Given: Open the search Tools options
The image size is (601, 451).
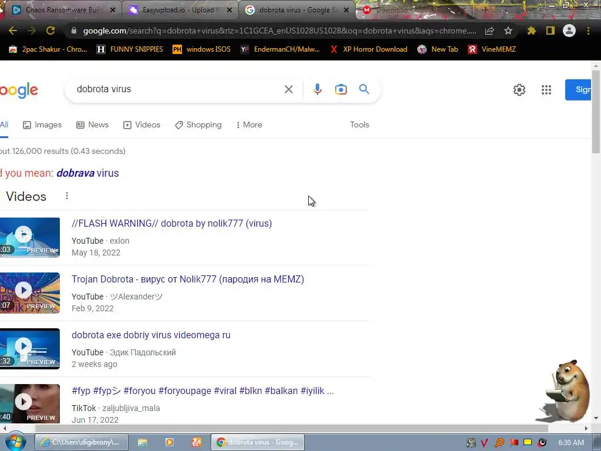Looking at the screenshot, I should tap(359, 124).
